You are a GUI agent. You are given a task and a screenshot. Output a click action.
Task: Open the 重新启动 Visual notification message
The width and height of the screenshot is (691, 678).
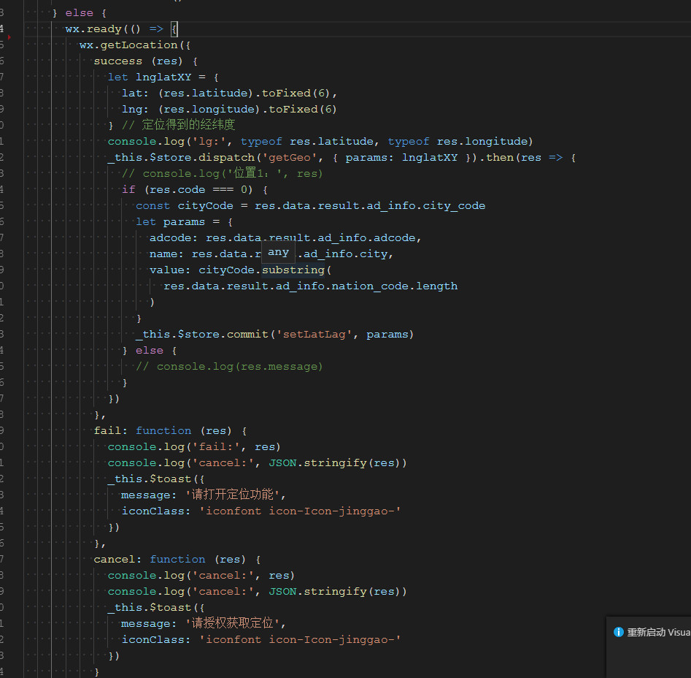pos(658,633)
